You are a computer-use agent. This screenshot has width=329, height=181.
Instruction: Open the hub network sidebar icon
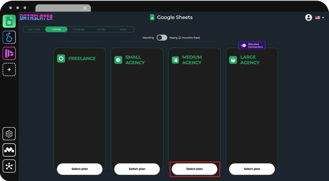9,166
